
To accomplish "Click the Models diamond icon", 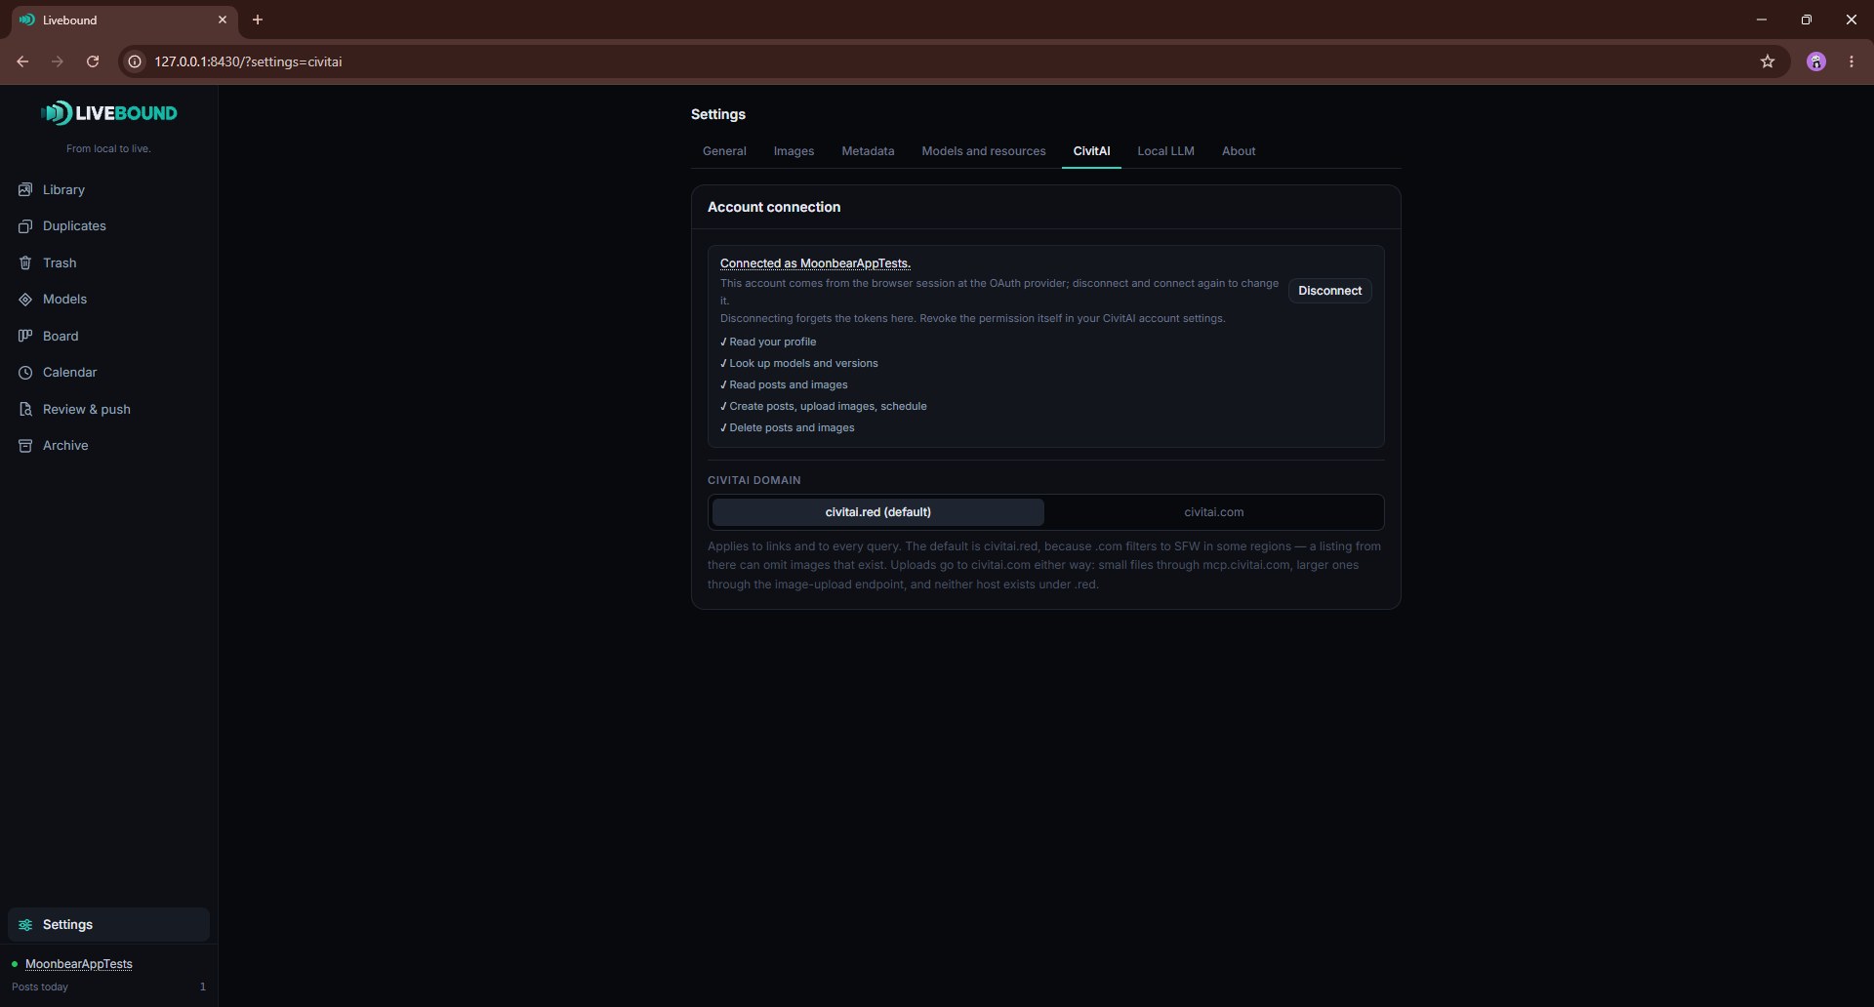I will coord(25,300).
